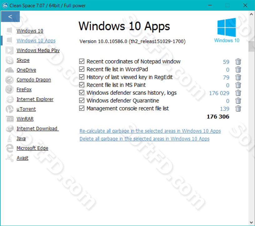Click trash icon for MS Paint file list
The width and height of the screenshot is (255, 226).
coord(238,85)
